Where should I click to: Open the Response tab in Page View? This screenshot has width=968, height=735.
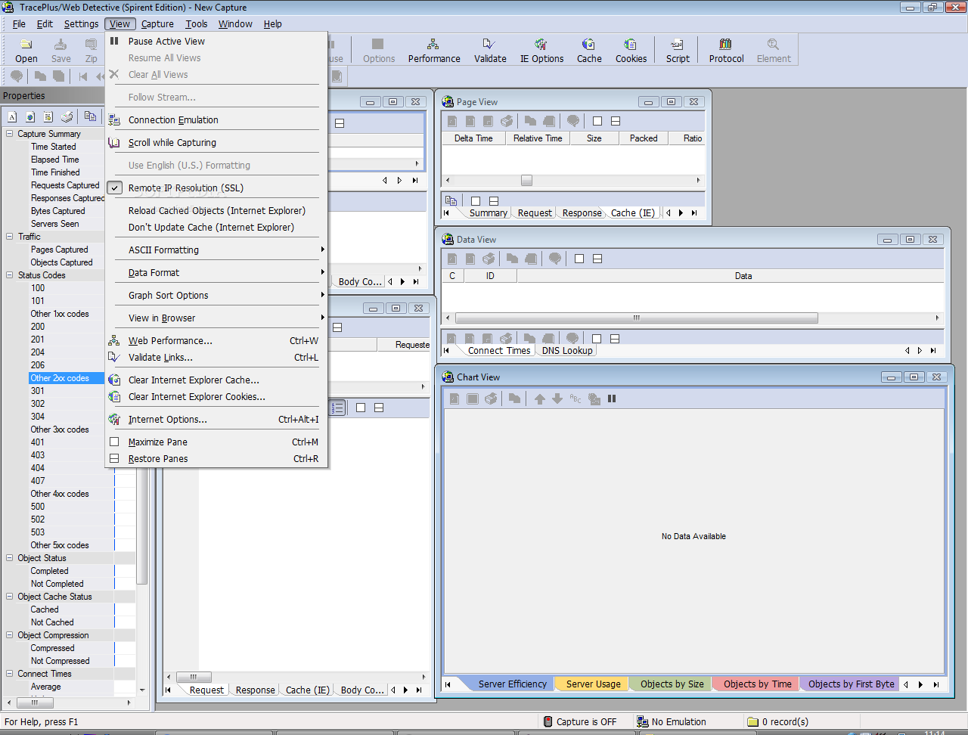pos(582,212)
